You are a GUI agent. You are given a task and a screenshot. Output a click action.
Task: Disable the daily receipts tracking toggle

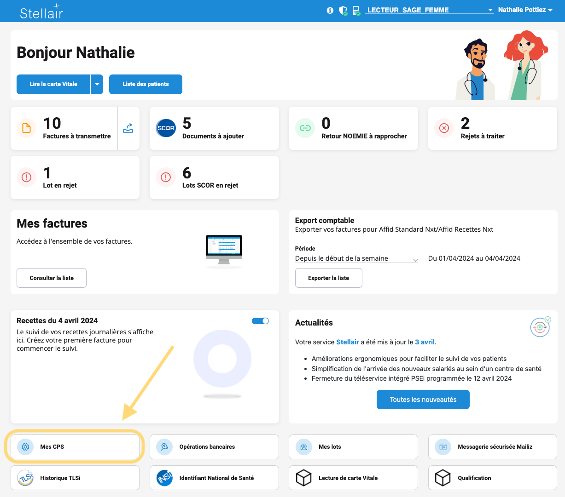pyautogui.click(x=260, y=321)
